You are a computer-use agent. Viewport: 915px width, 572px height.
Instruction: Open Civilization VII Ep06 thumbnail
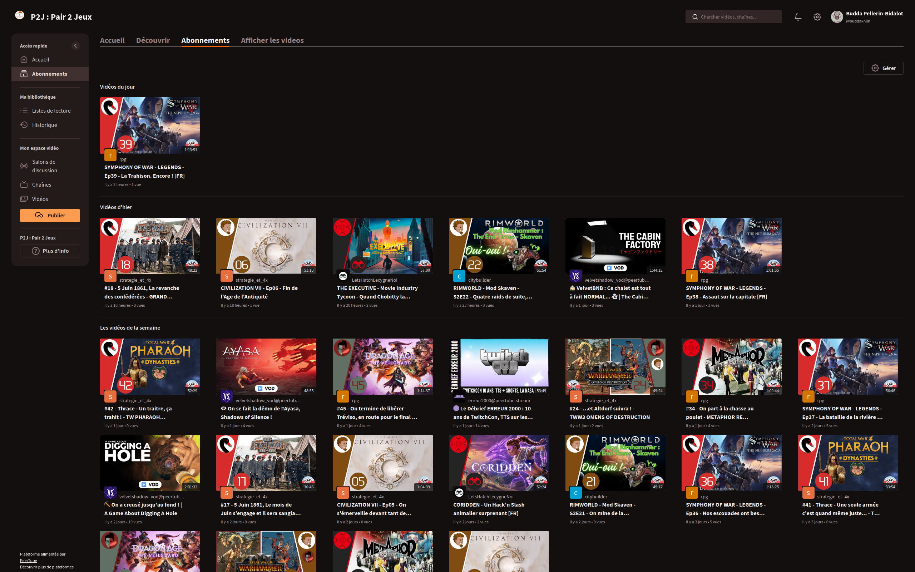click(266, 246)
